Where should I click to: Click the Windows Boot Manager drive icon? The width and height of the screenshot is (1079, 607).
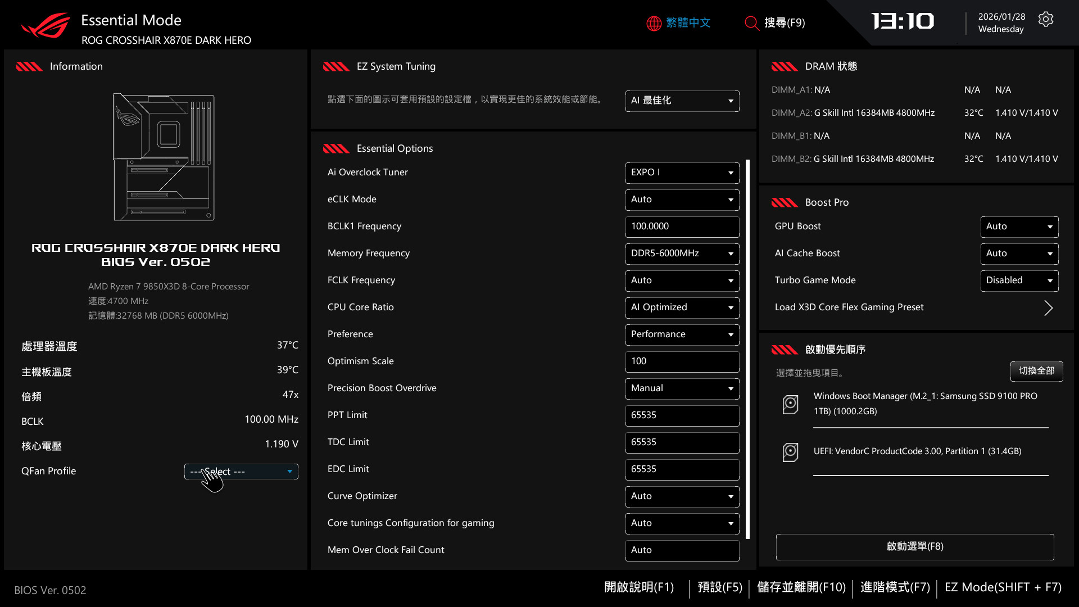(790, 404)
